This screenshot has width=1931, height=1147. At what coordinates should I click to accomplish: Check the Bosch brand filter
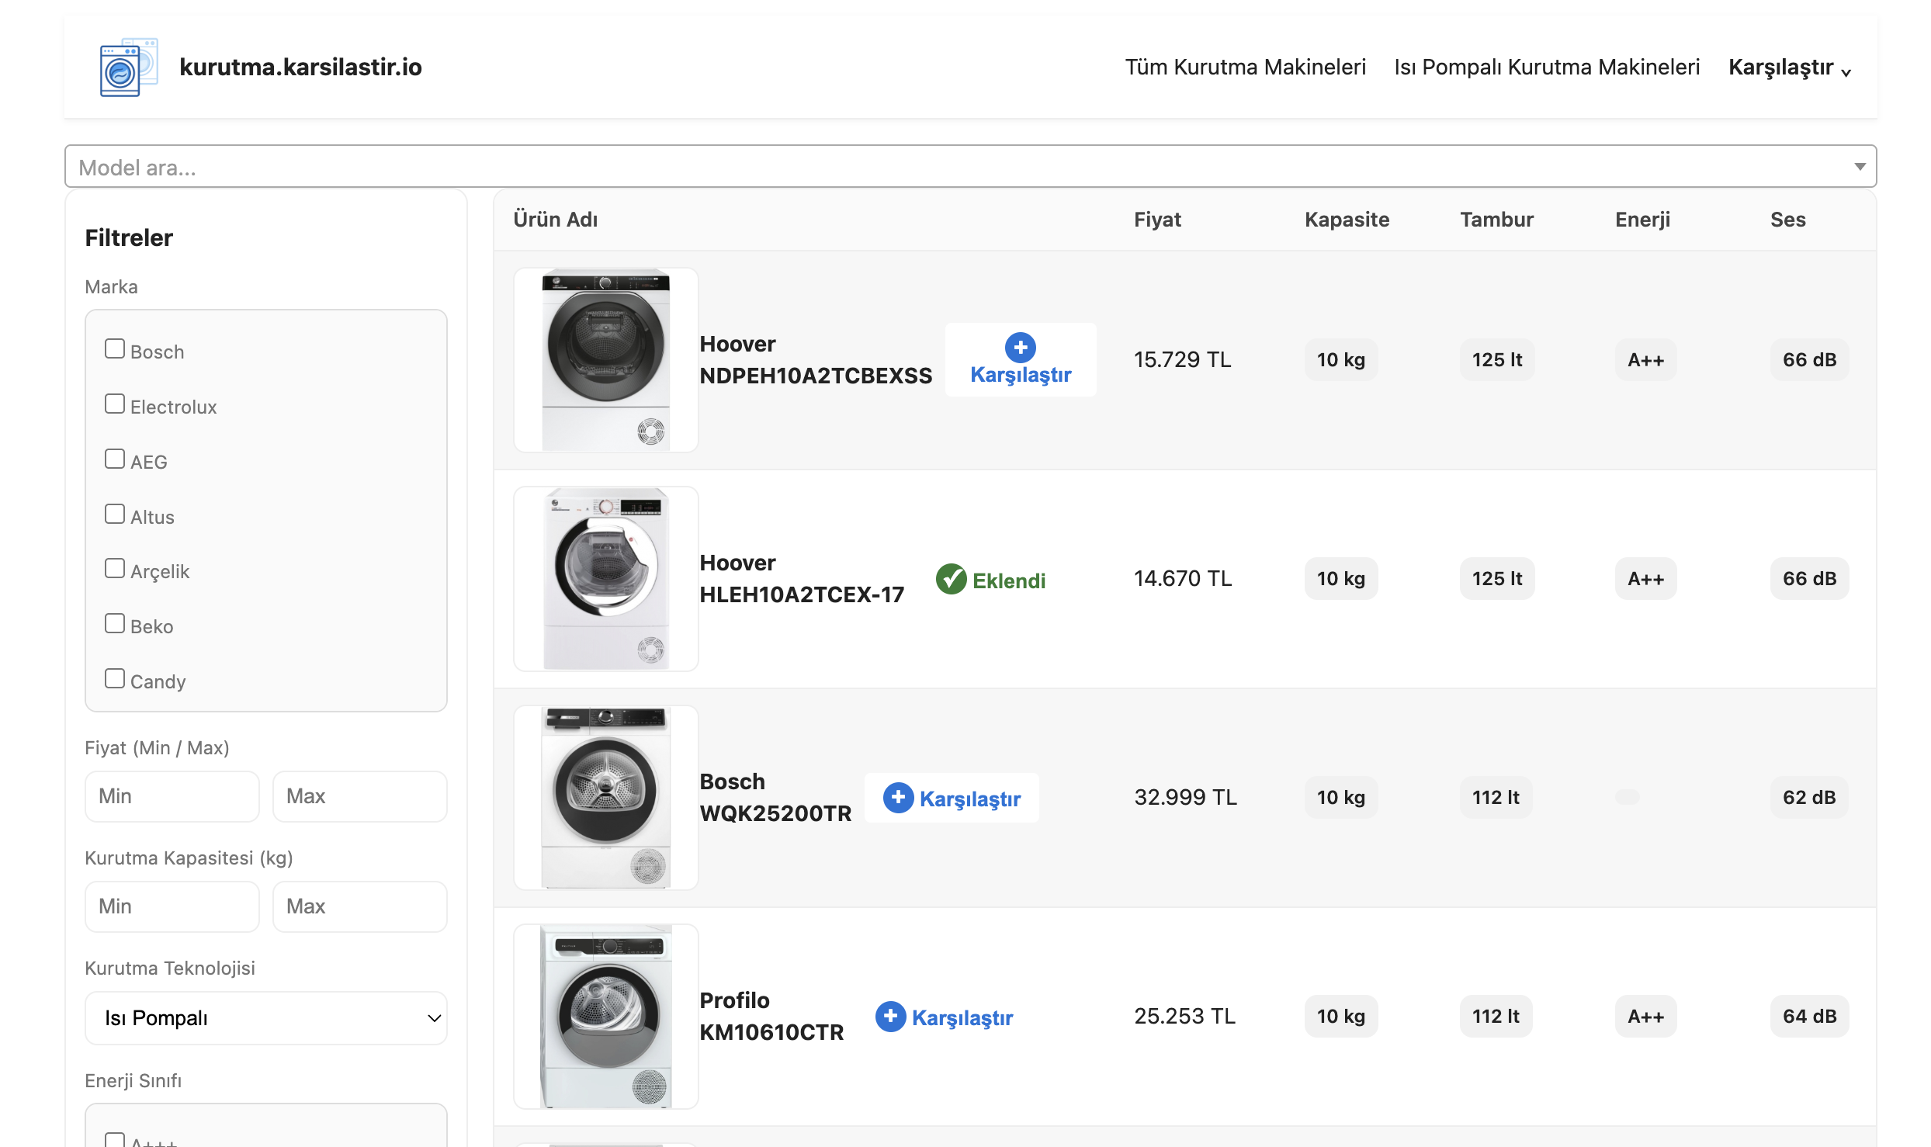[x=115, y=349]
